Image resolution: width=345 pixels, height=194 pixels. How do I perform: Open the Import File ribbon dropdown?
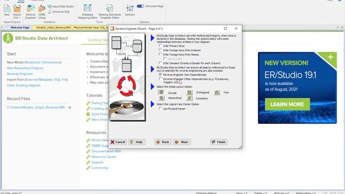point(17,11)
